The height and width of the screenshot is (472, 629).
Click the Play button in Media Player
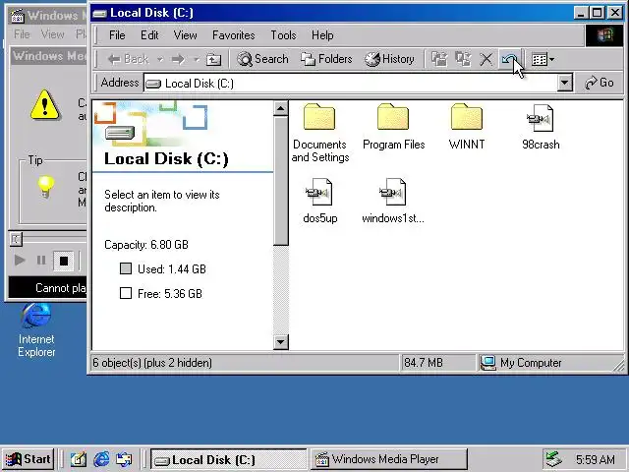tap(20, 261)
